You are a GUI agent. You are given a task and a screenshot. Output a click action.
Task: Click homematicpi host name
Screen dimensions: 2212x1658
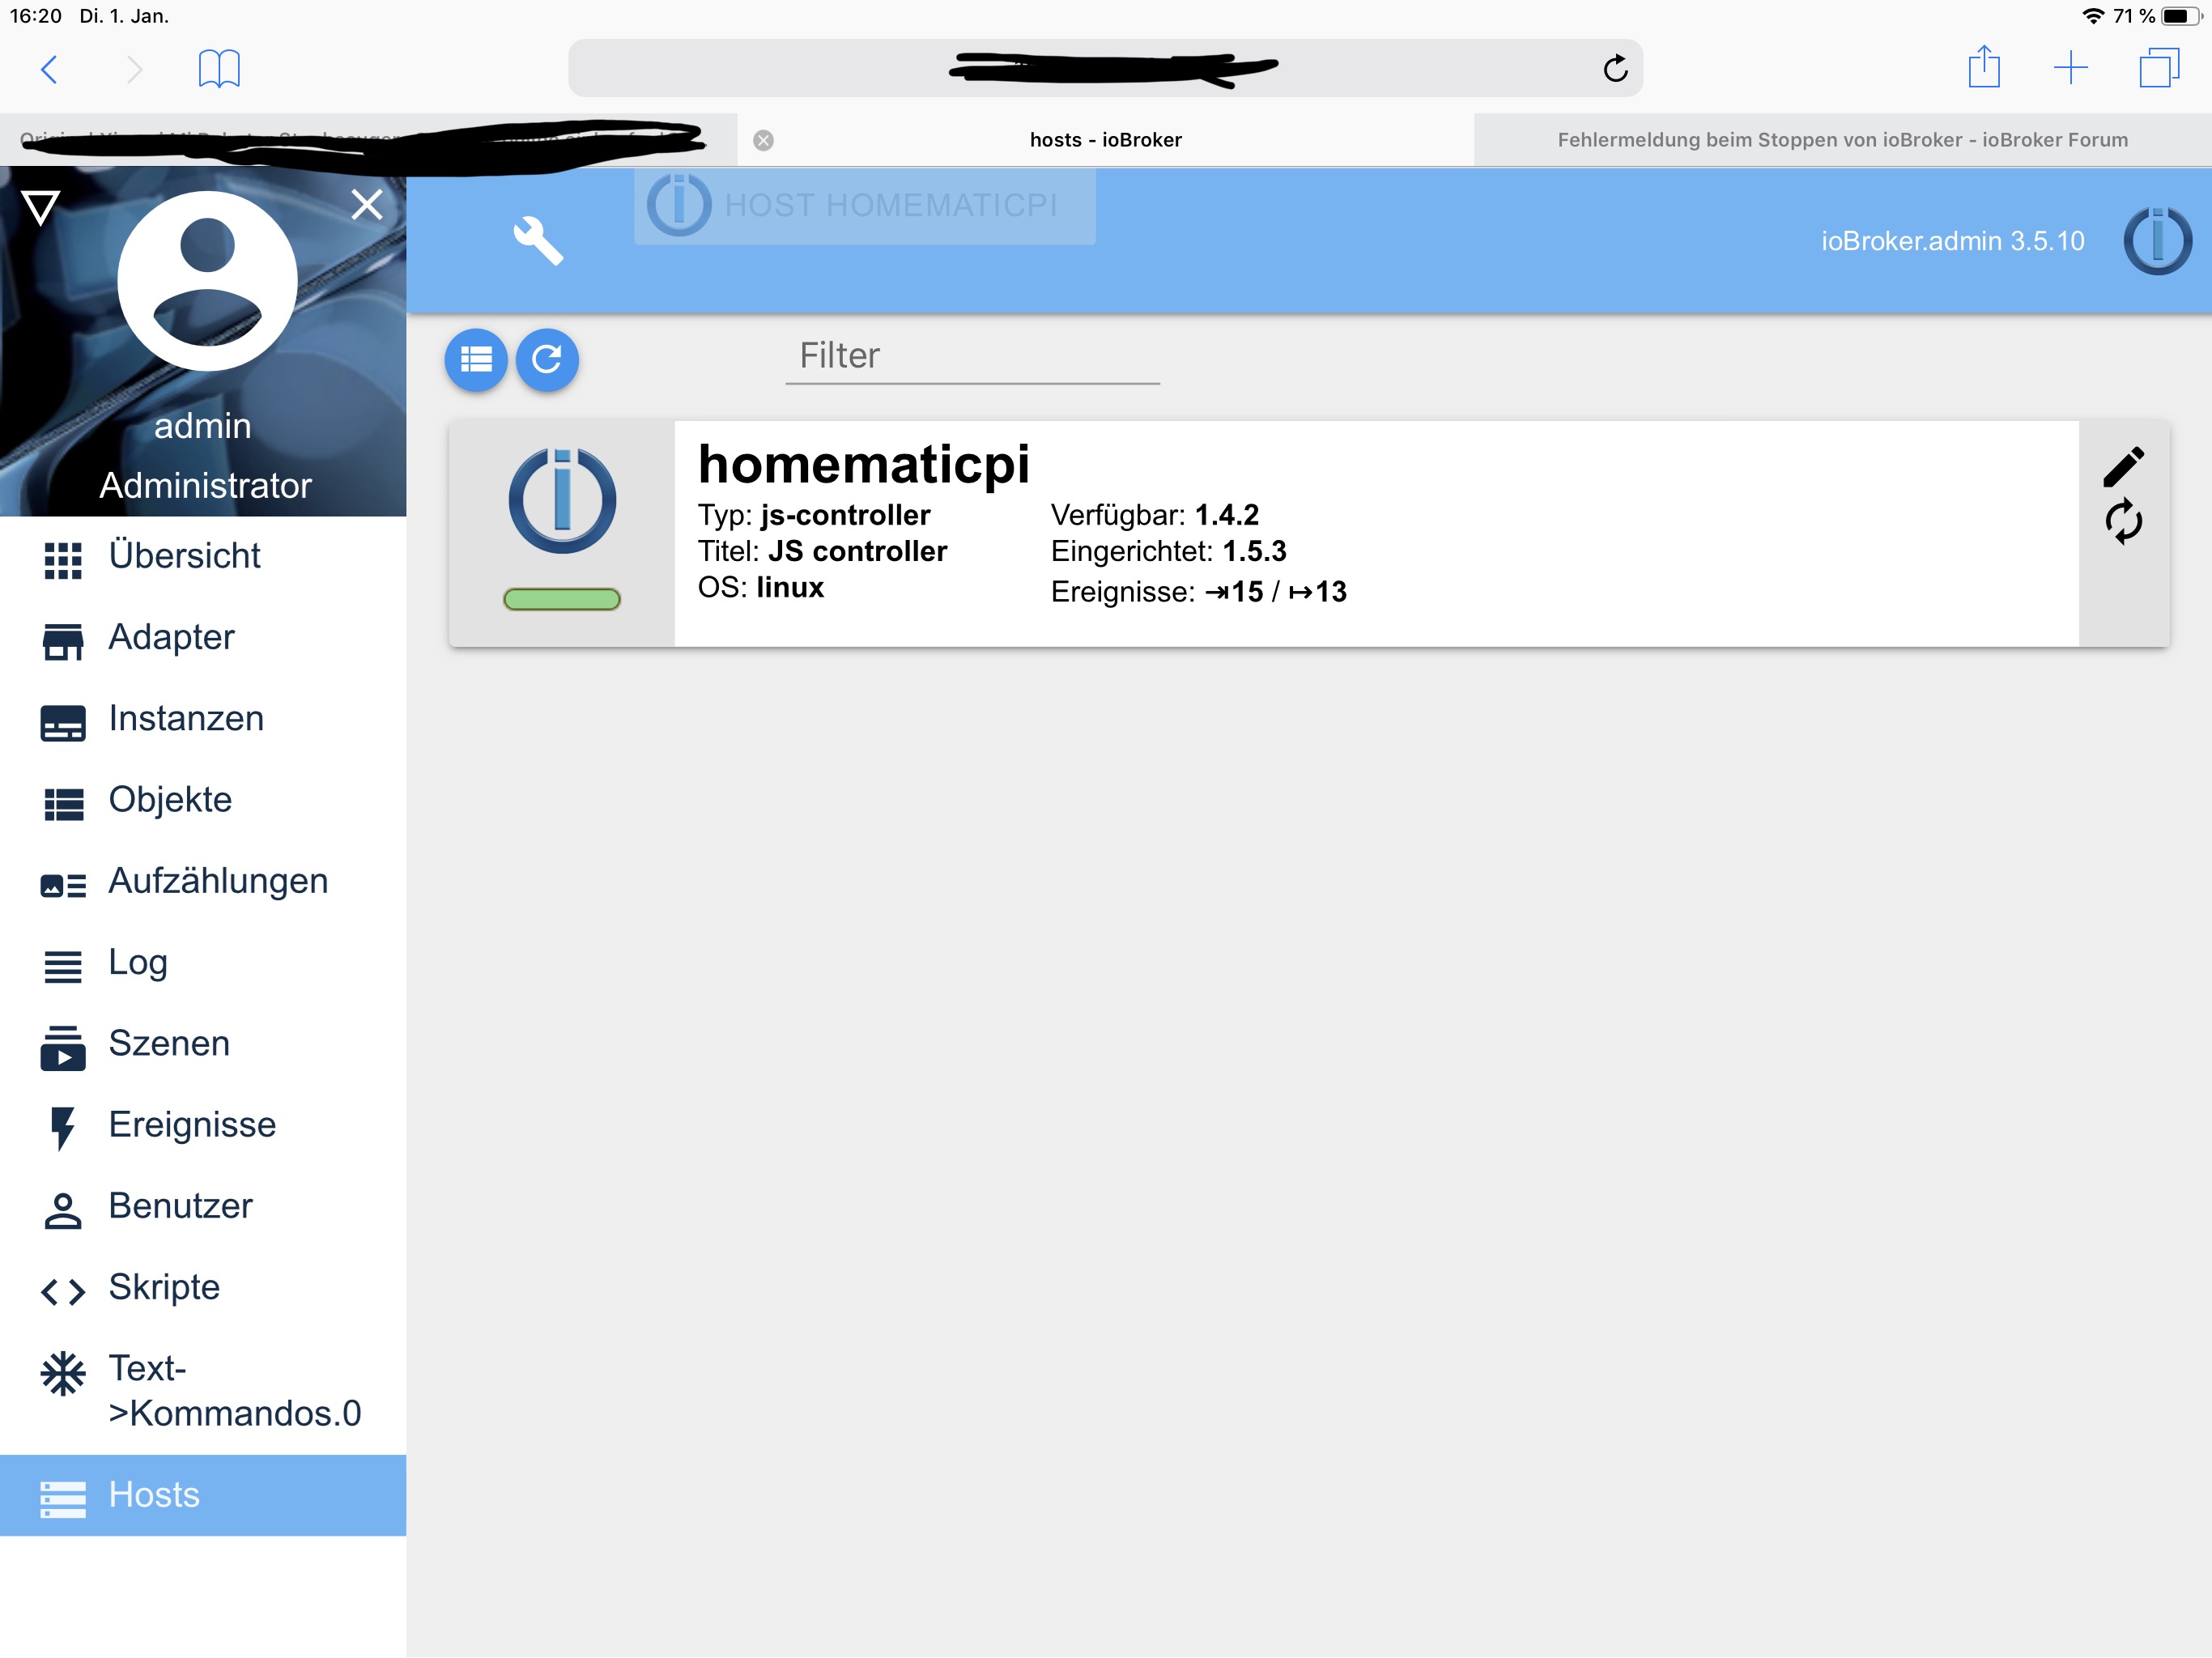(863, 464)
